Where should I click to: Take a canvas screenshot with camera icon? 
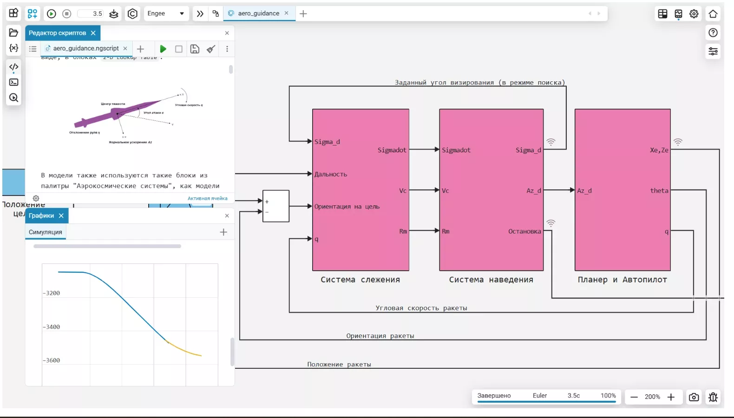(x=694, y=397)
